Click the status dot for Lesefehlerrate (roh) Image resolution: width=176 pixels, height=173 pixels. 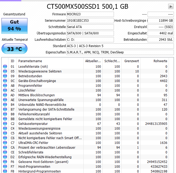pyautogui.click(x=5, y=66)
